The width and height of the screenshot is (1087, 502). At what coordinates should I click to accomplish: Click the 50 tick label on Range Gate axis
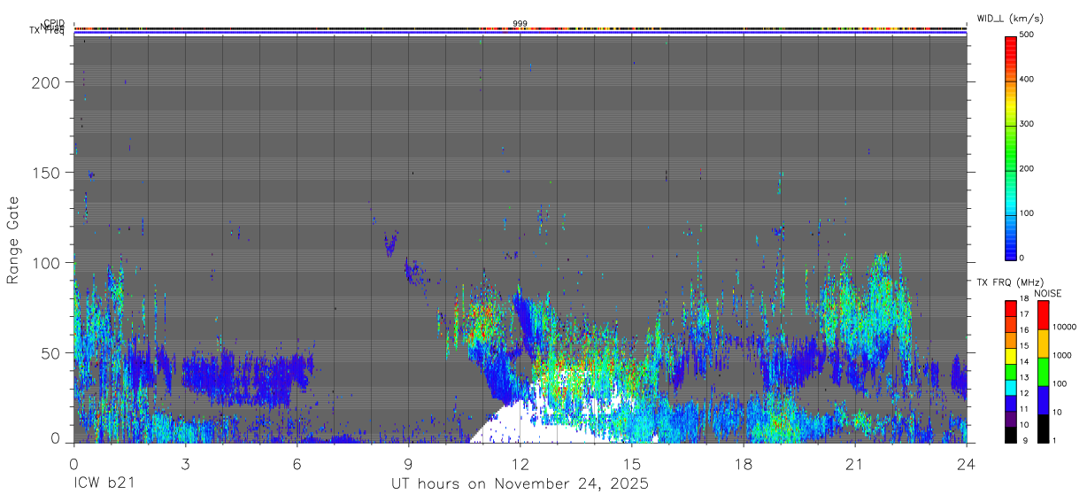[51, 353]
